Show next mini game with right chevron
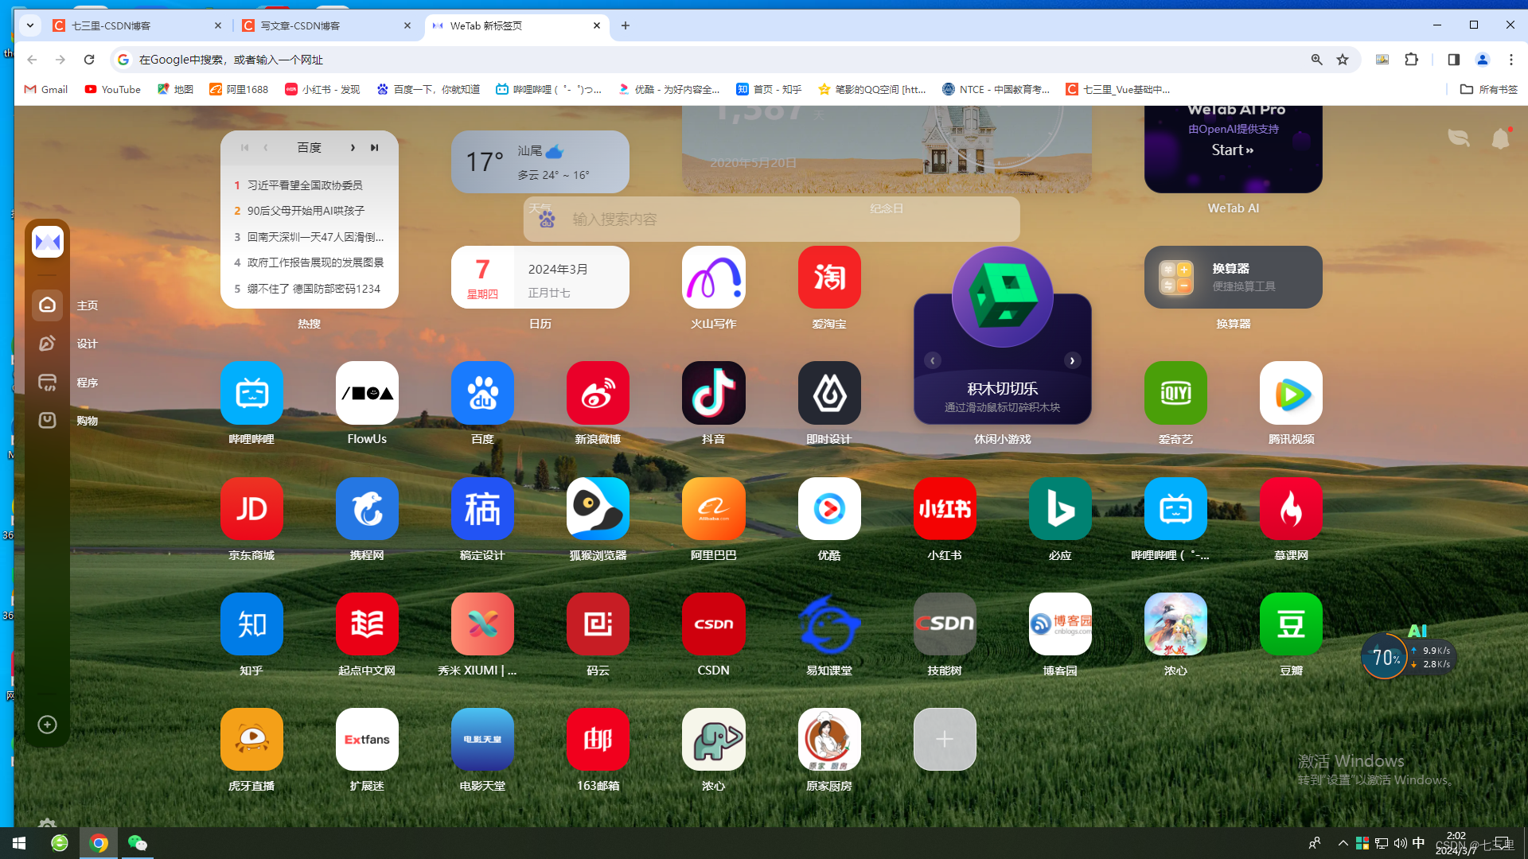 pos(1072,360)
